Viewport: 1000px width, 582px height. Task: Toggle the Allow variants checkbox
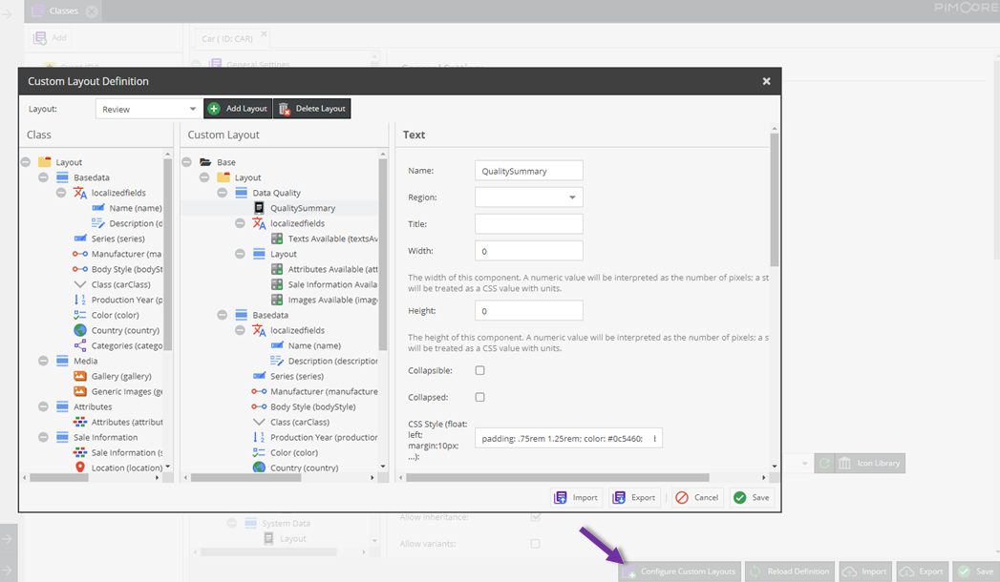tap(535, 544)
